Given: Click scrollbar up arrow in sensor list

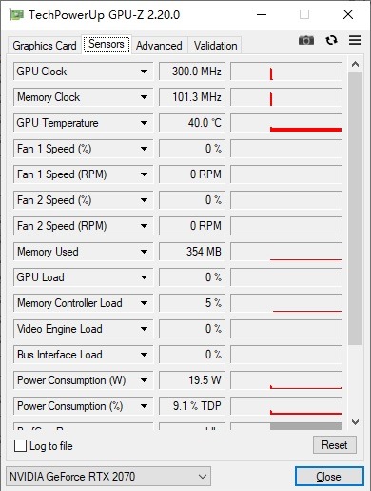Looking at the screenshot, I should point(355,64).
